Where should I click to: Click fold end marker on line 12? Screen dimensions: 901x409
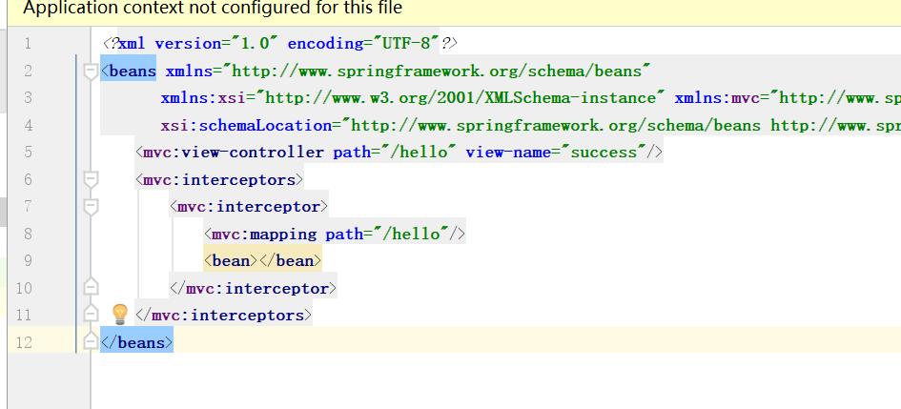point(91,341)
